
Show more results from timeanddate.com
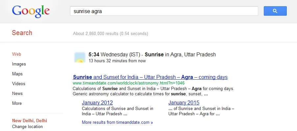click(117, 122)
